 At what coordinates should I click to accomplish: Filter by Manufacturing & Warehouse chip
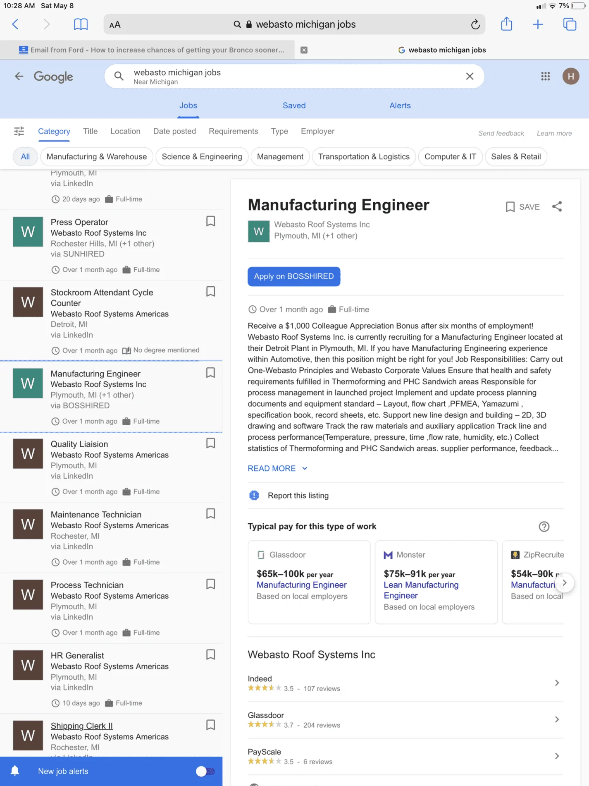pos(97,157)
